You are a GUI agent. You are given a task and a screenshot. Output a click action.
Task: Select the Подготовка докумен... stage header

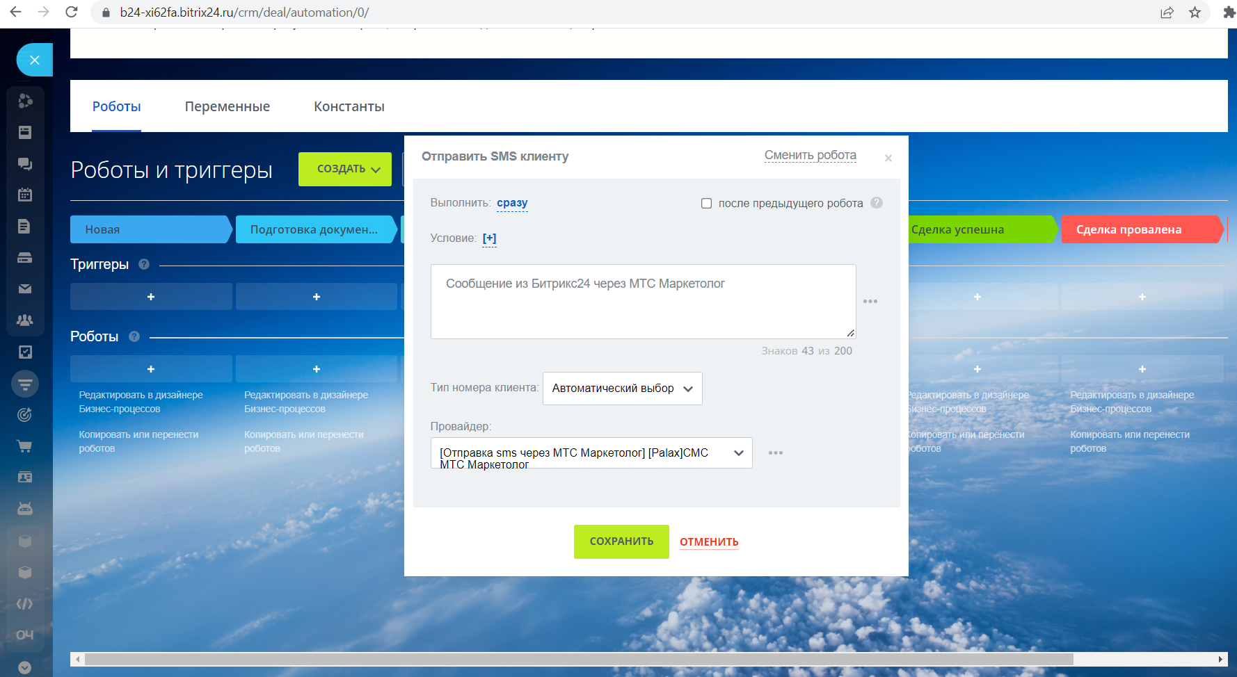317,229
